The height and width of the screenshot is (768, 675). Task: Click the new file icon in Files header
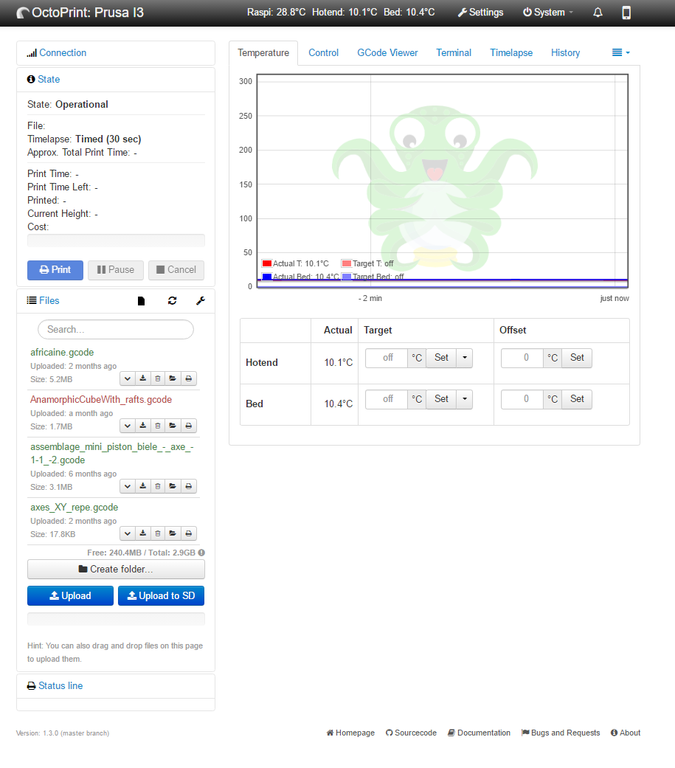click(x=141, y=301)
